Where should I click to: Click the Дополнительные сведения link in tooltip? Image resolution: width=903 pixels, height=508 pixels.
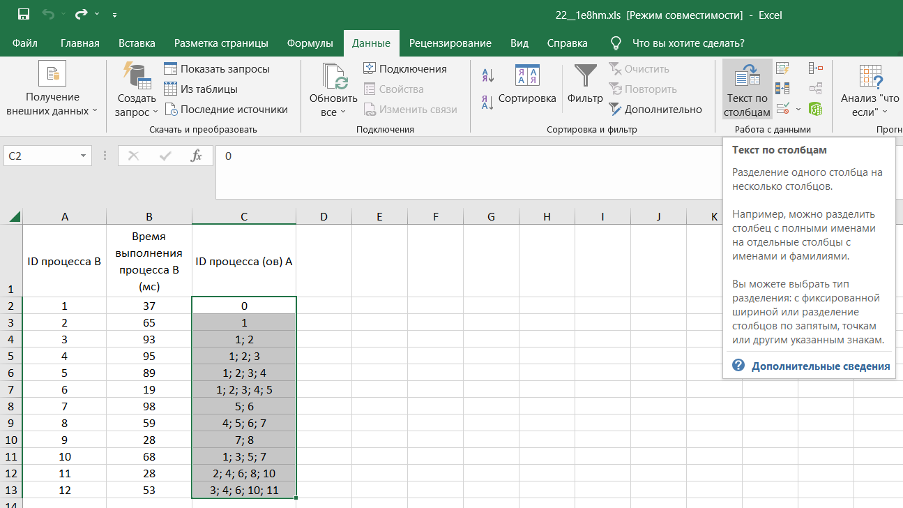pos(820,366)
